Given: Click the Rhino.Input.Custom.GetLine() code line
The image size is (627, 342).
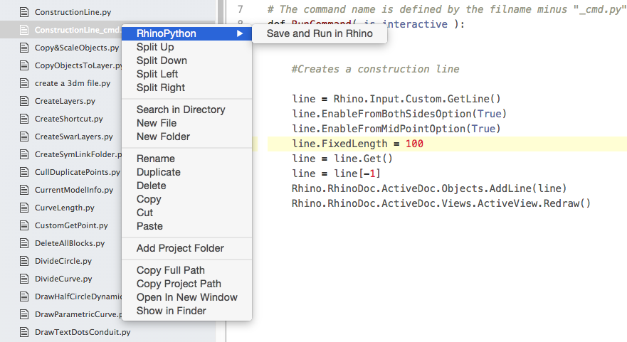Looking at the screenshot, I should tap(396, 99).
